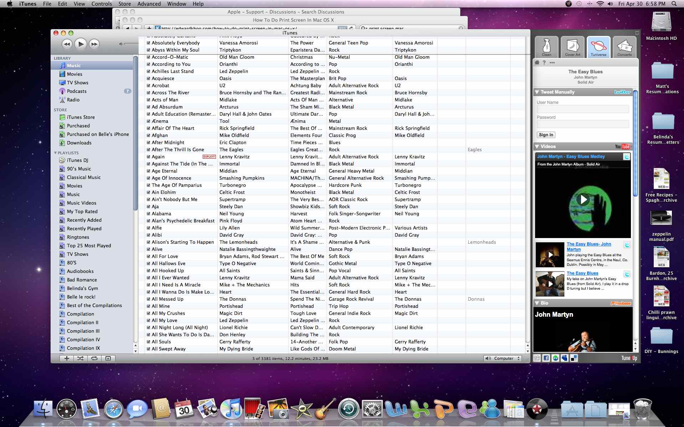This screenshot has height=427, width=684.
Task: Collapse the Videos section in TuneUp
Action: pyautogui.click(x=537, y=147)
